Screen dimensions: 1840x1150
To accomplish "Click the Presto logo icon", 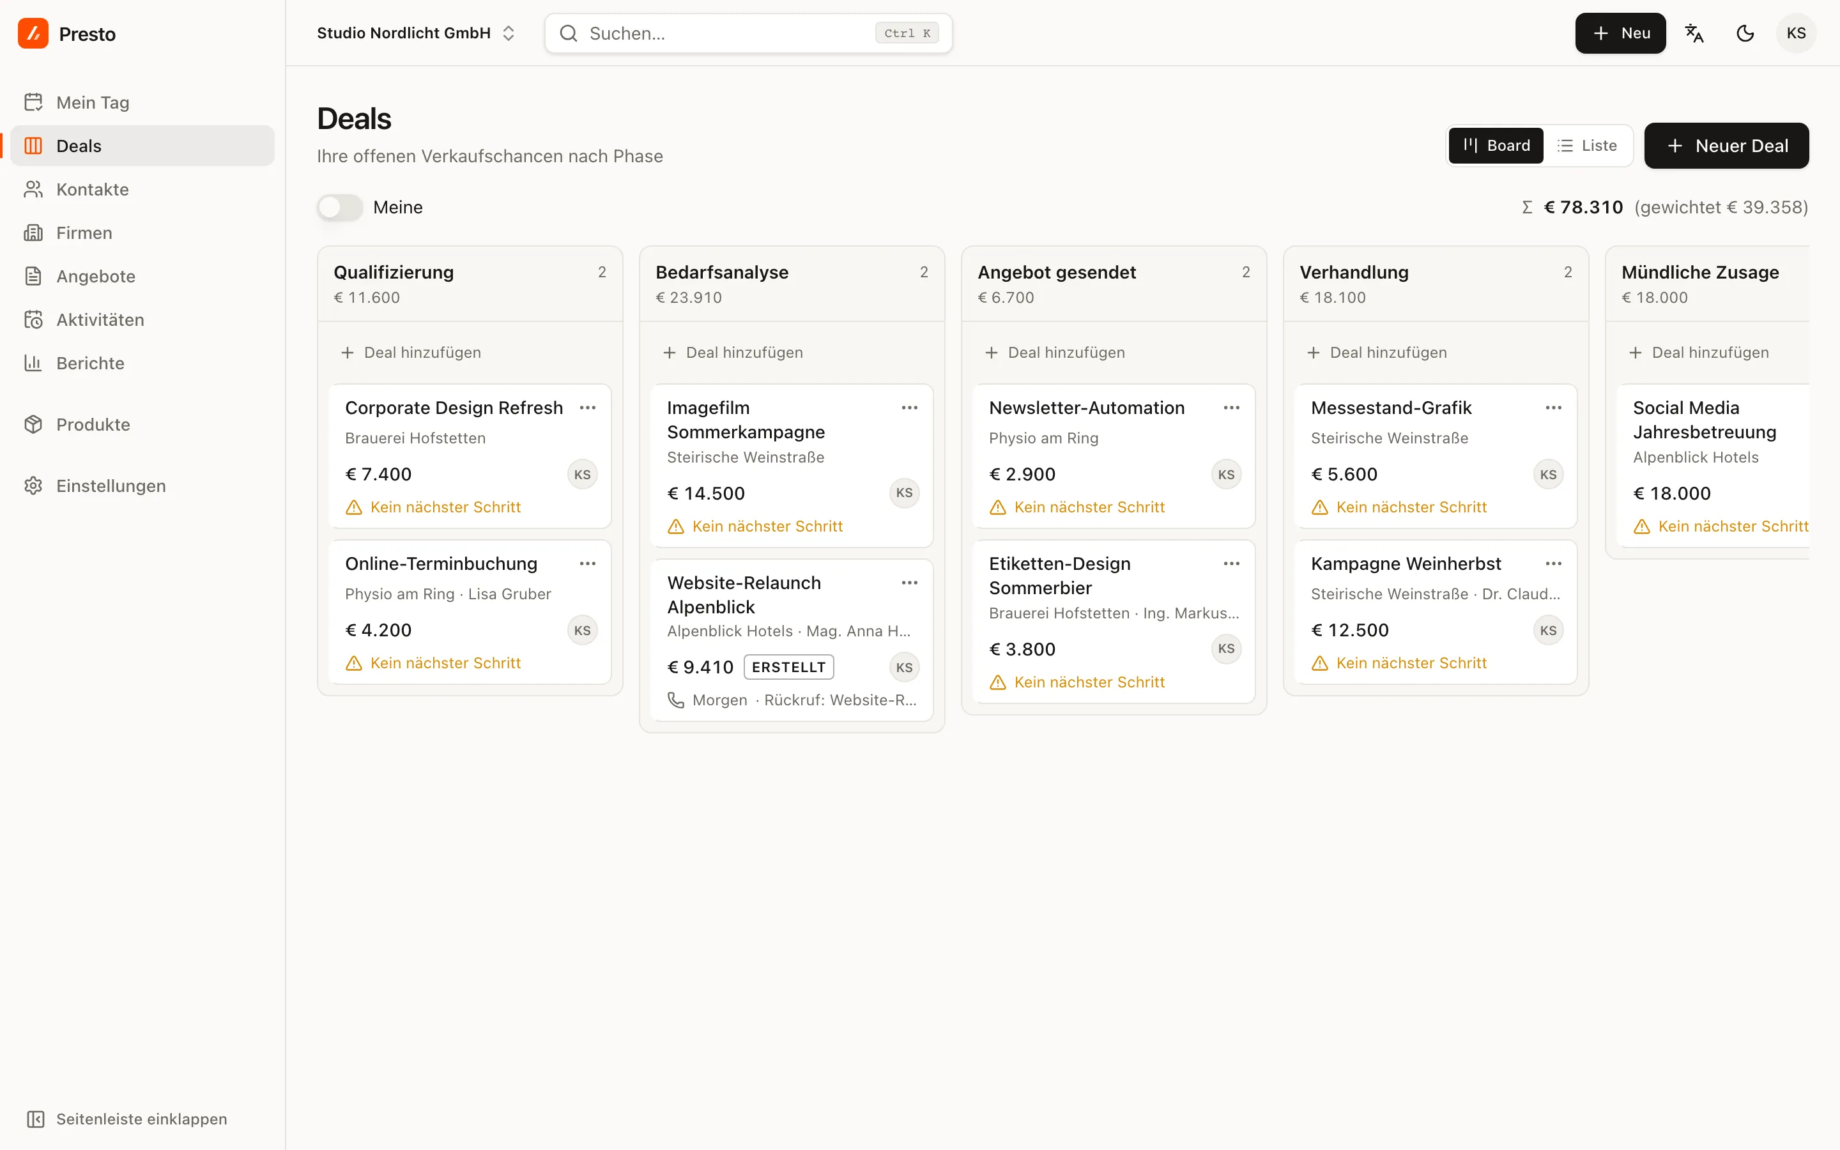I will 33,33.
